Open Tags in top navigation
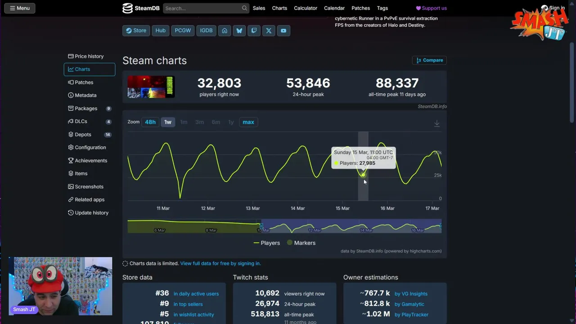This screenshot has height=324, width=576. click(382, 8)
